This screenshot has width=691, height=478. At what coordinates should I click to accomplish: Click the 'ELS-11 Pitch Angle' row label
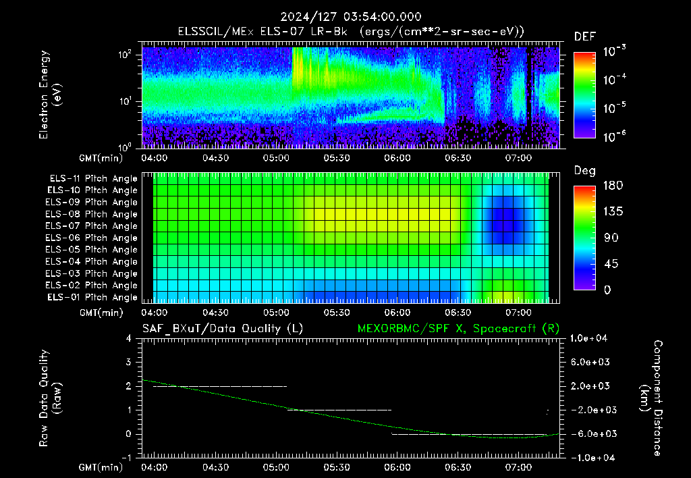tap(93, 178)
